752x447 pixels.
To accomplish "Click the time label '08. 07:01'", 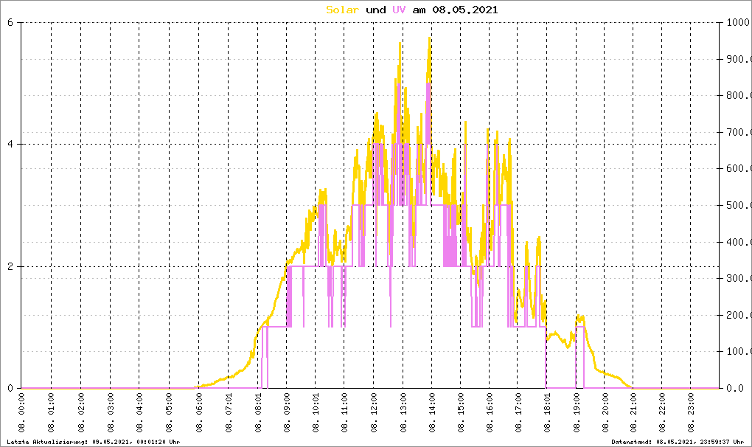I will click(229, 412).
